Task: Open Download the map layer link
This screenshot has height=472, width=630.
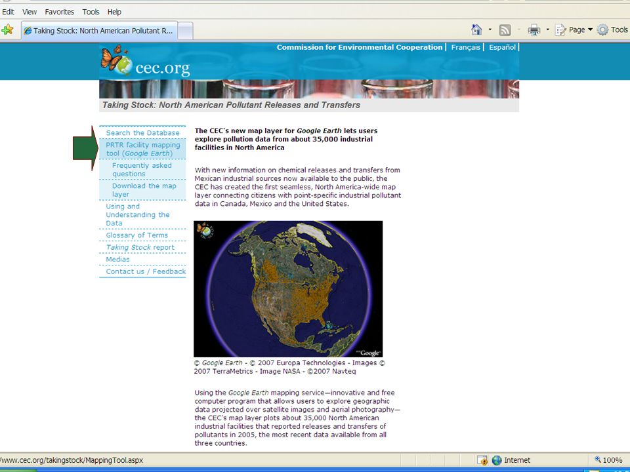Action: pos(144,190)
